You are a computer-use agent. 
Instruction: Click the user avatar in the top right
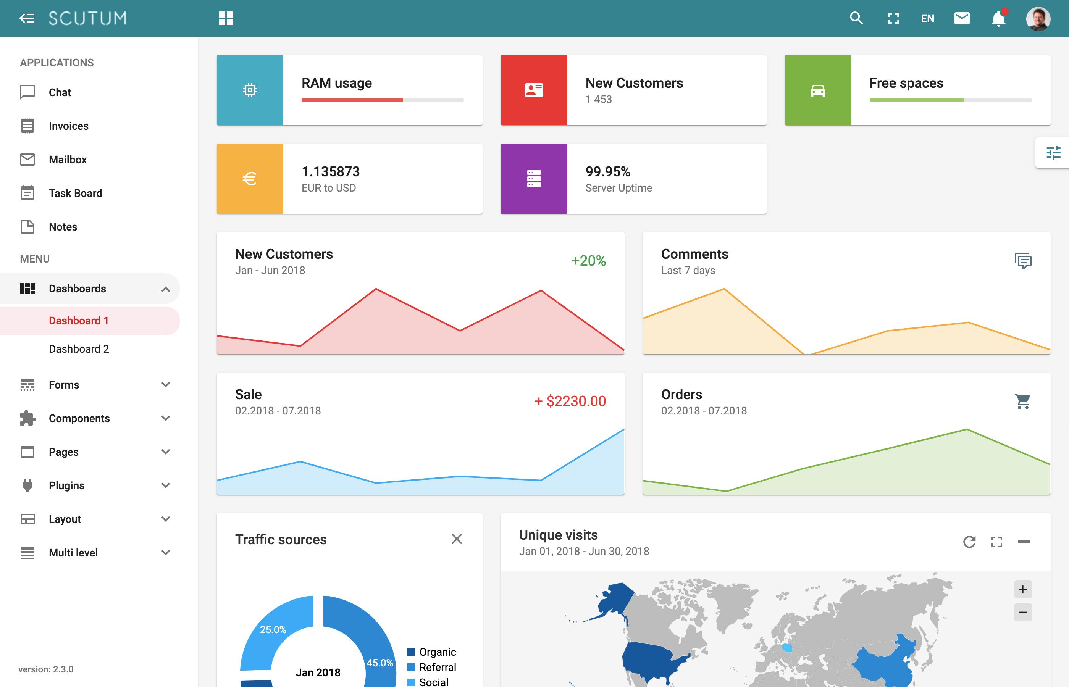point(1038,18)
